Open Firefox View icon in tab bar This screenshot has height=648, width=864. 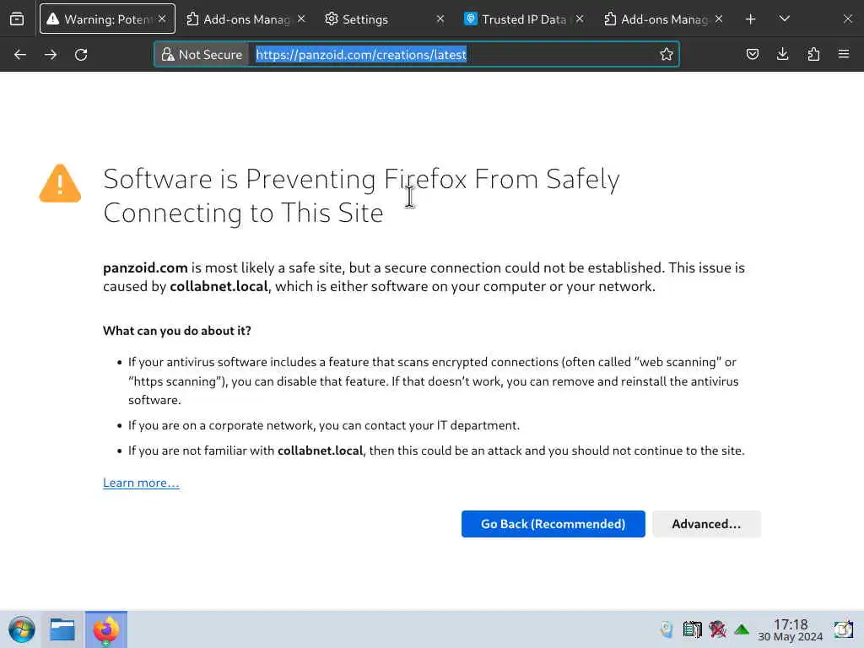coord(17,19)
